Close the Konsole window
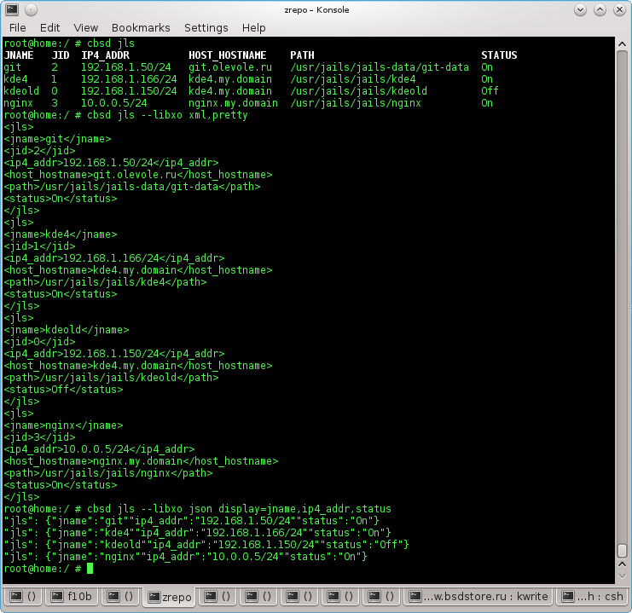This screenshot has height=613, width=632. [x=619, y=9]
